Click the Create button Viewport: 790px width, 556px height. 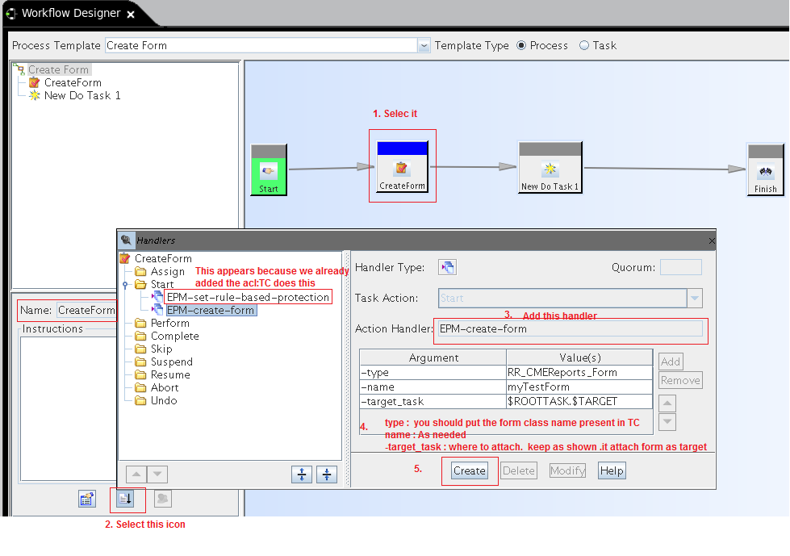click(x=470, y=470)
